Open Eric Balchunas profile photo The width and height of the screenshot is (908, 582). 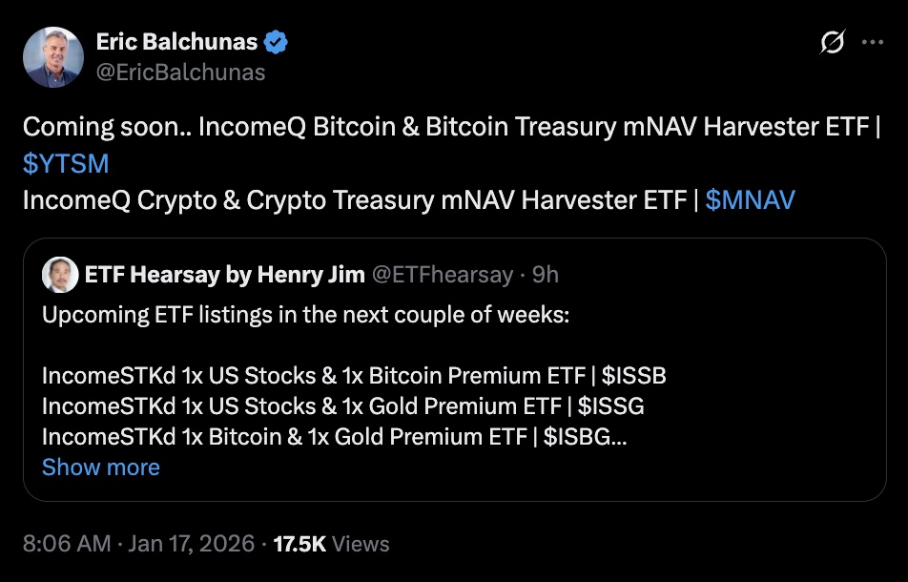tap(52, 57)
